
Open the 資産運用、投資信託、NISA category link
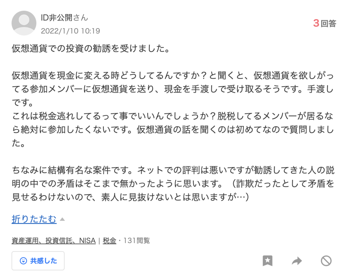(x=53, y=240)
